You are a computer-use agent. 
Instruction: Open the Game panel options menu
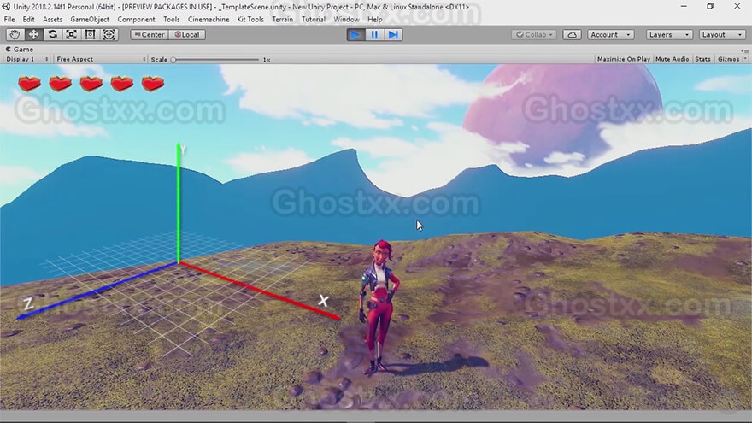[x=744, y=50]
